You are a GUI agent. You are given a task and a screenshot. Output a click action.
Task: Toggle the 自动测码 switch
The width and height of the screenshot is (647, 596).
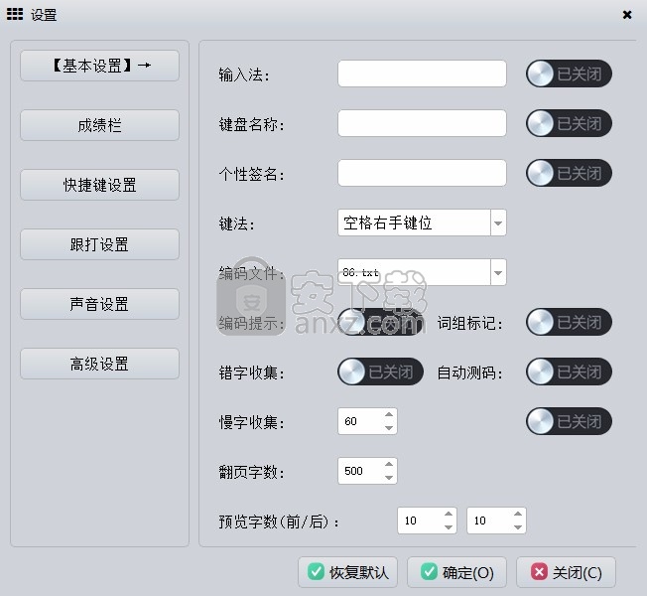569,372
